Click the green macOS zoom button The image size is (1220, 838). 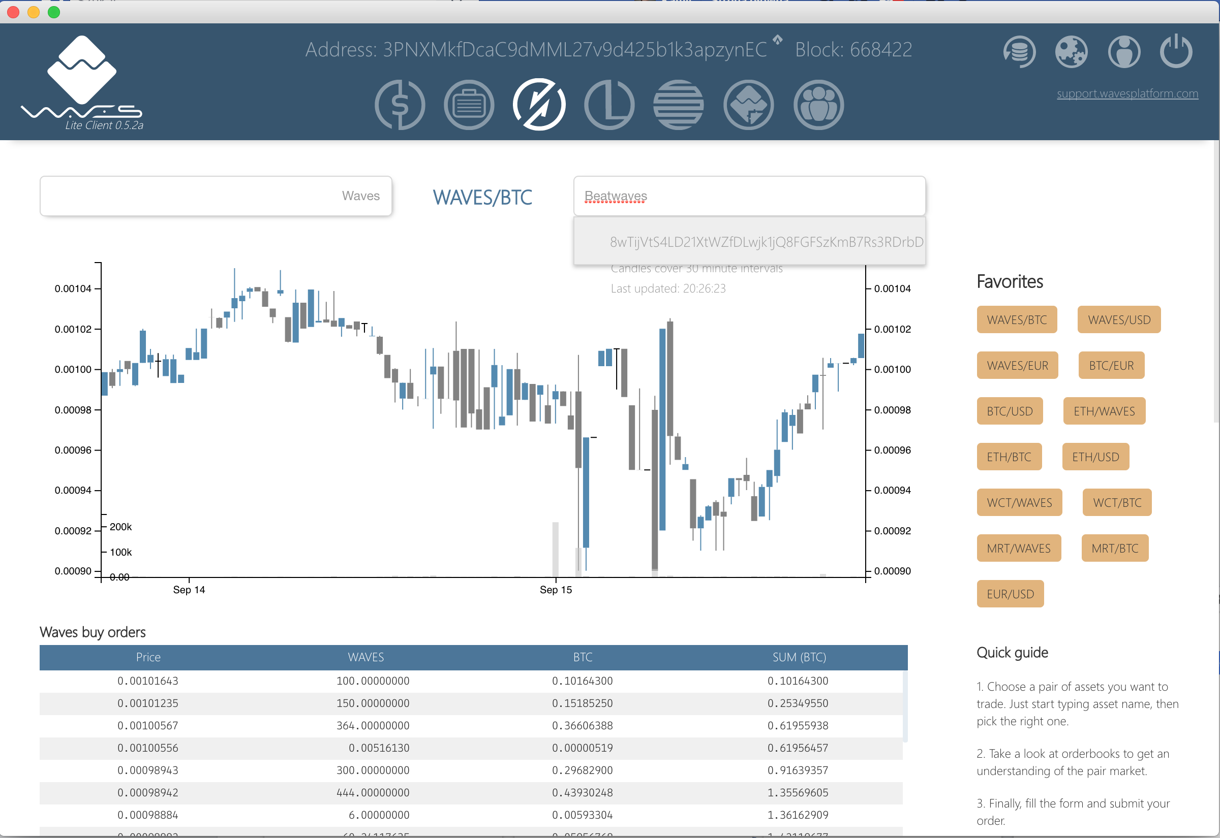(x=53, y=12)
